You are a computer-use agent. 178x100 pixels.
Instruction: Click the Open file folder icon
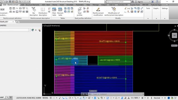[x=7, y=2]
